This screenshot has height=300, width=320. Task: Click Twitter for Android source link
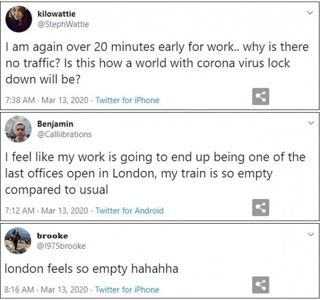[x=129, y=210]
